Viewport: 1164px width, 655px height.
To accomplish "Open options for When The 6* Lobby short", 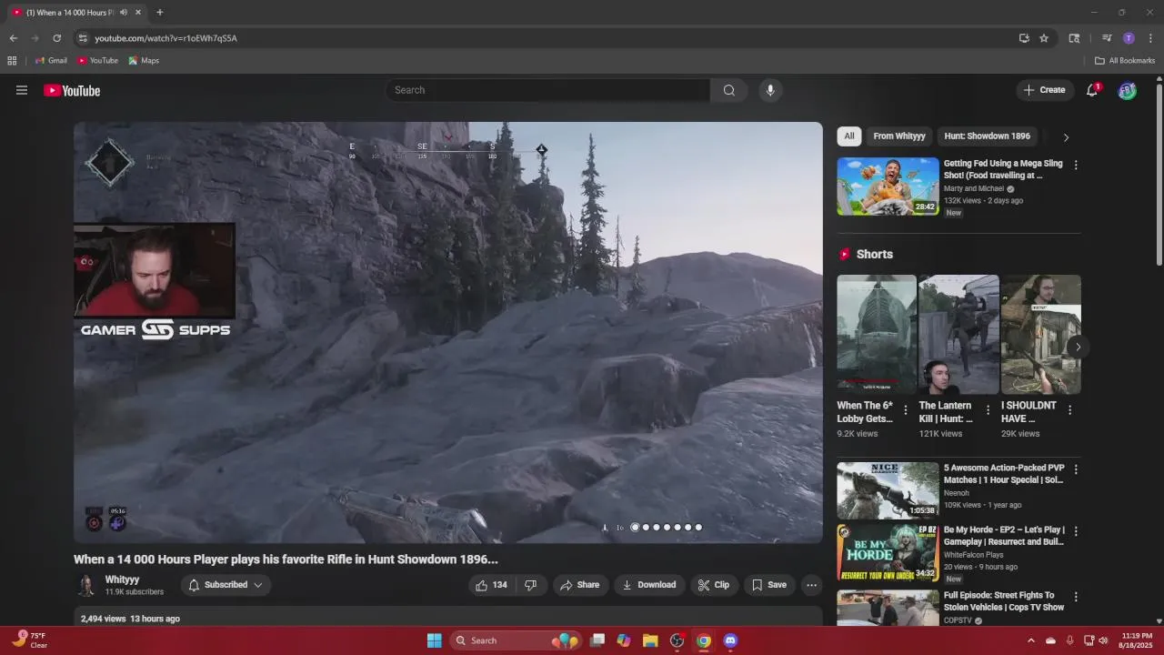I will tap(905, 410).
